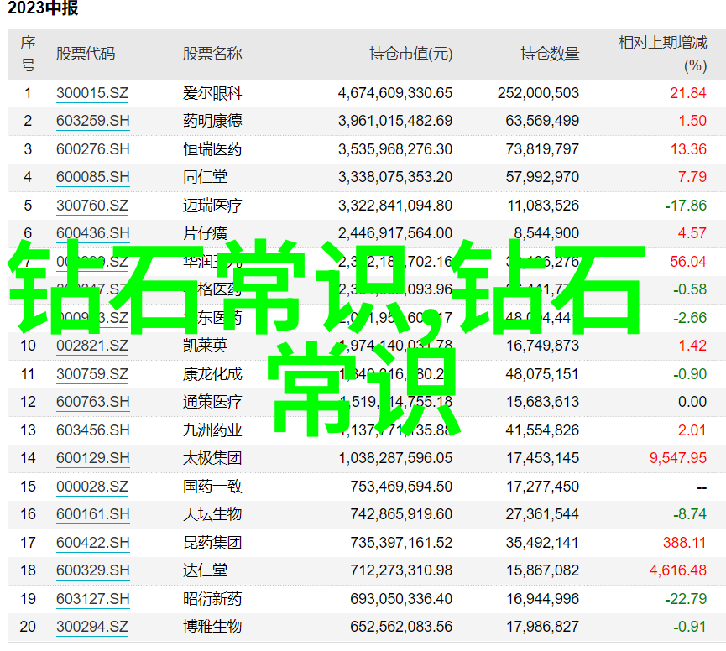Click the 持仓市值(元) column header
The height and width of the screenshot is (651, 726).
[410, 55]
